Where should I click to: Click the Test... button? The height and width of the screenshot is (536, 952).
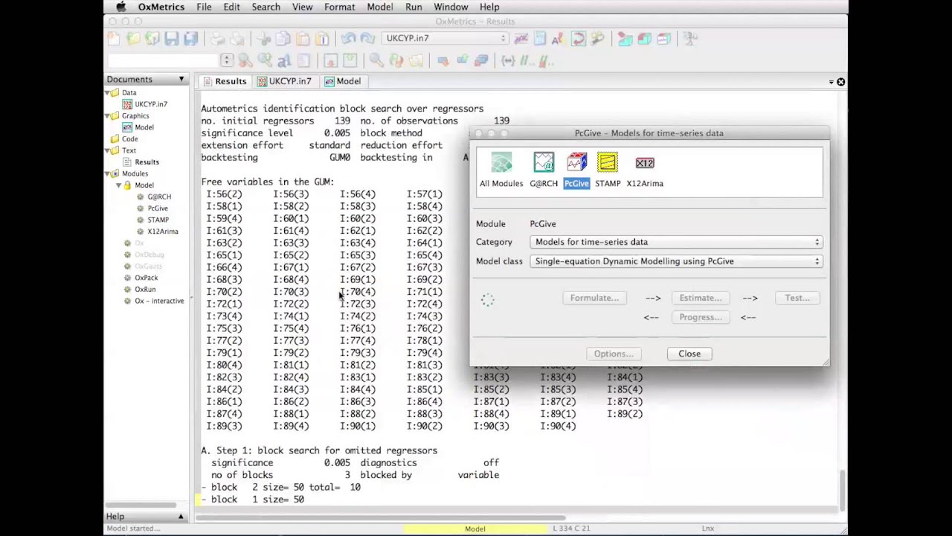[x=797, y=298]
